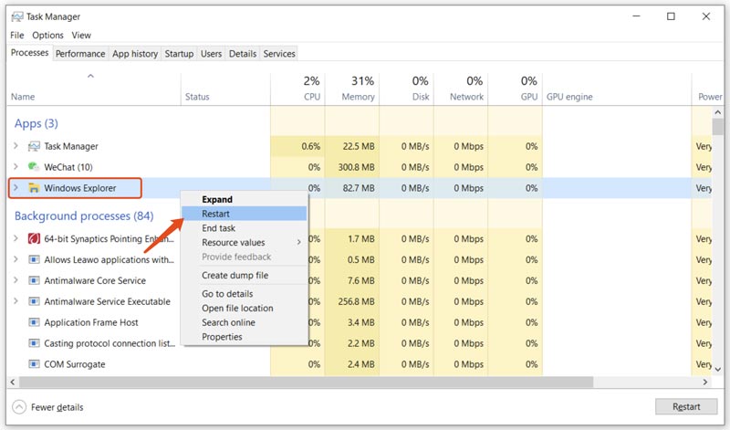Viewport: 730px width, 430px height.
Task: Select the Processes tab
Action: pyautogui.click(x=30, y=53)
